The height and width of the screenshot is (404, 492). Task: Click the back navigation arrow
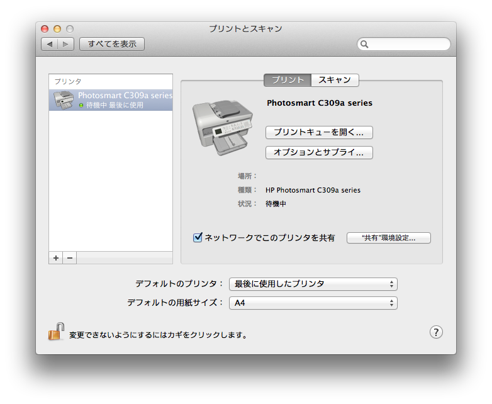49,44
